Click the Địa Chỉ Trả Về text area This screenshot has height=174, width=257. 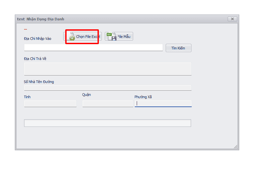pos(107,69)
